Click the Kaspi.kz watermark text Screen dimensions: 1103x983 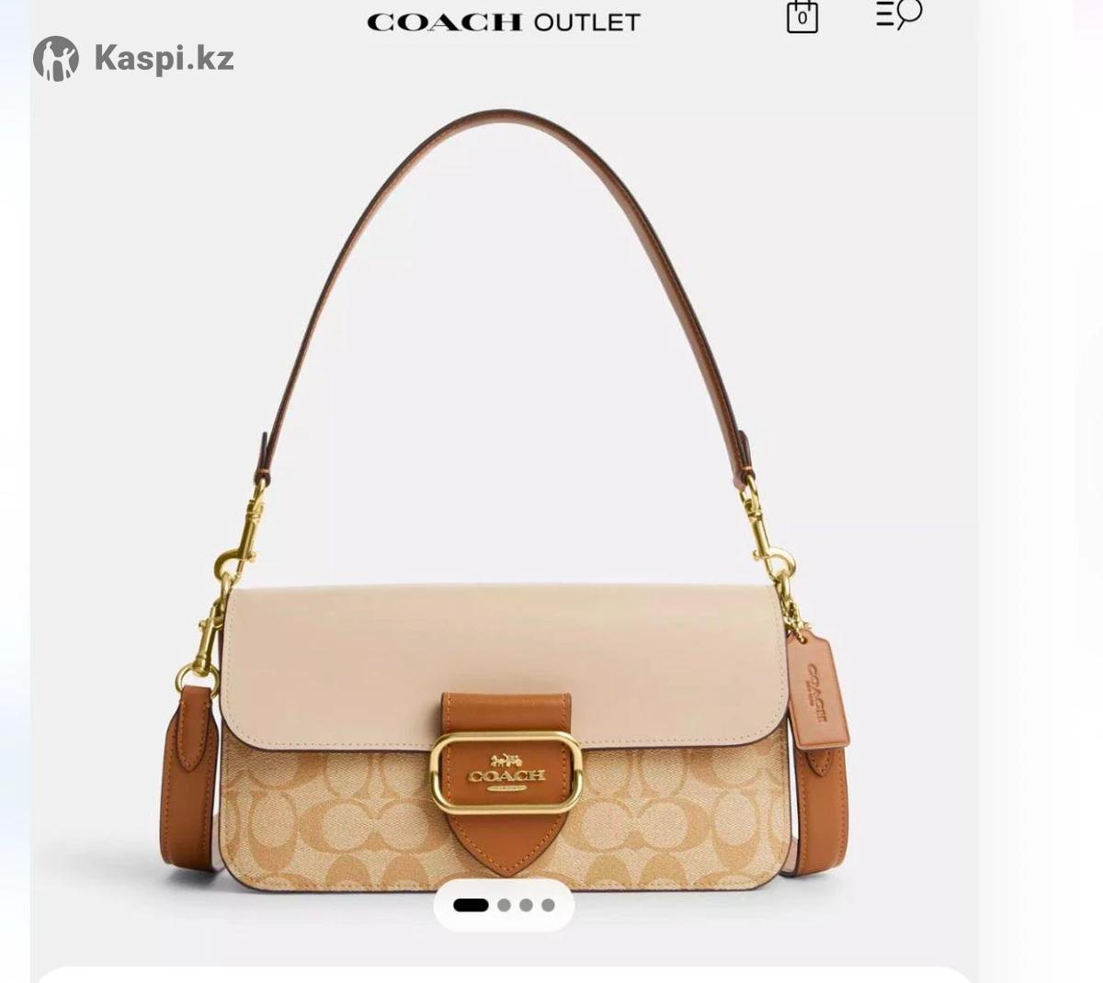click(164, 59)
